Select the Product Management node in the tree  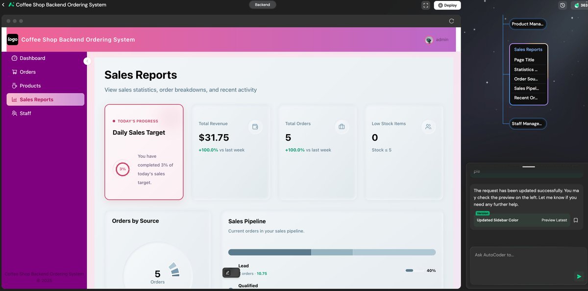click(528, 24)
